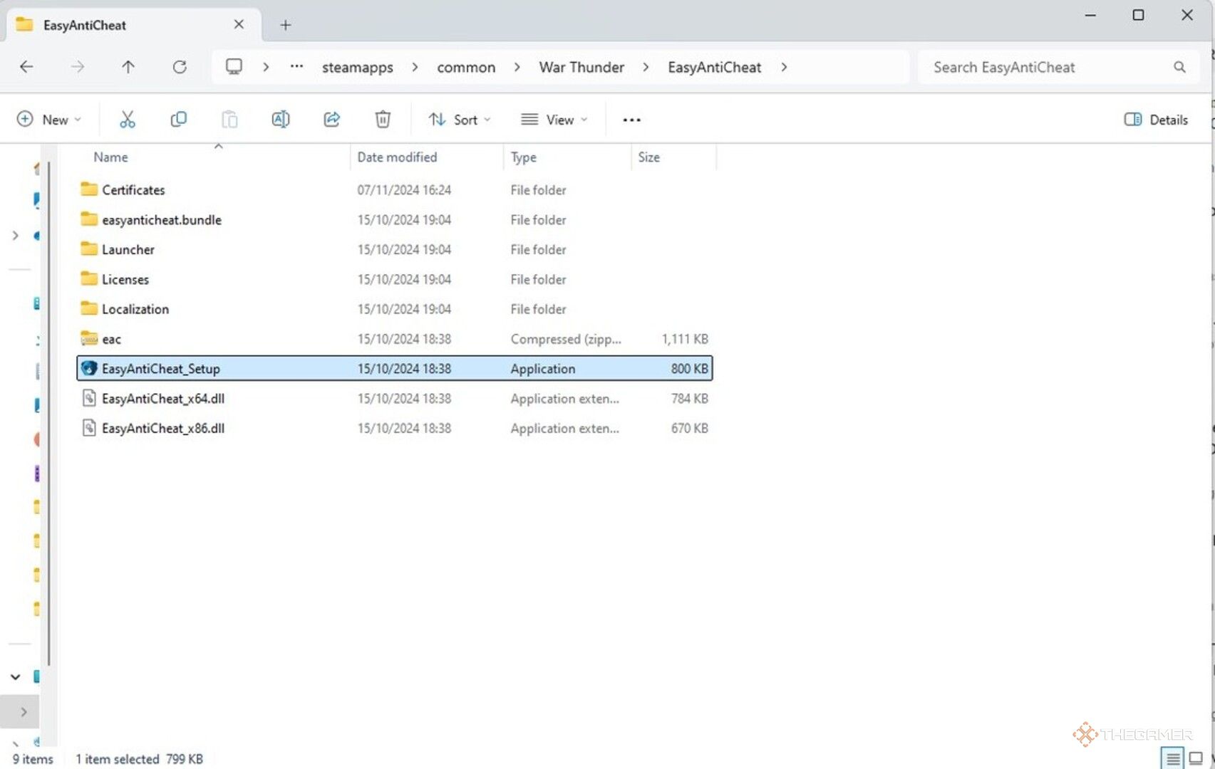Image resolution: width=1215 pixels, height=769 pixels.
Task: Switch to details list view in status bar
Action: click(1172, 758)
